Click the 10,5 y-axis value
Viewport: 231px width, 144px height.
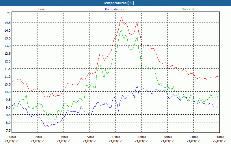coord(8,84)
